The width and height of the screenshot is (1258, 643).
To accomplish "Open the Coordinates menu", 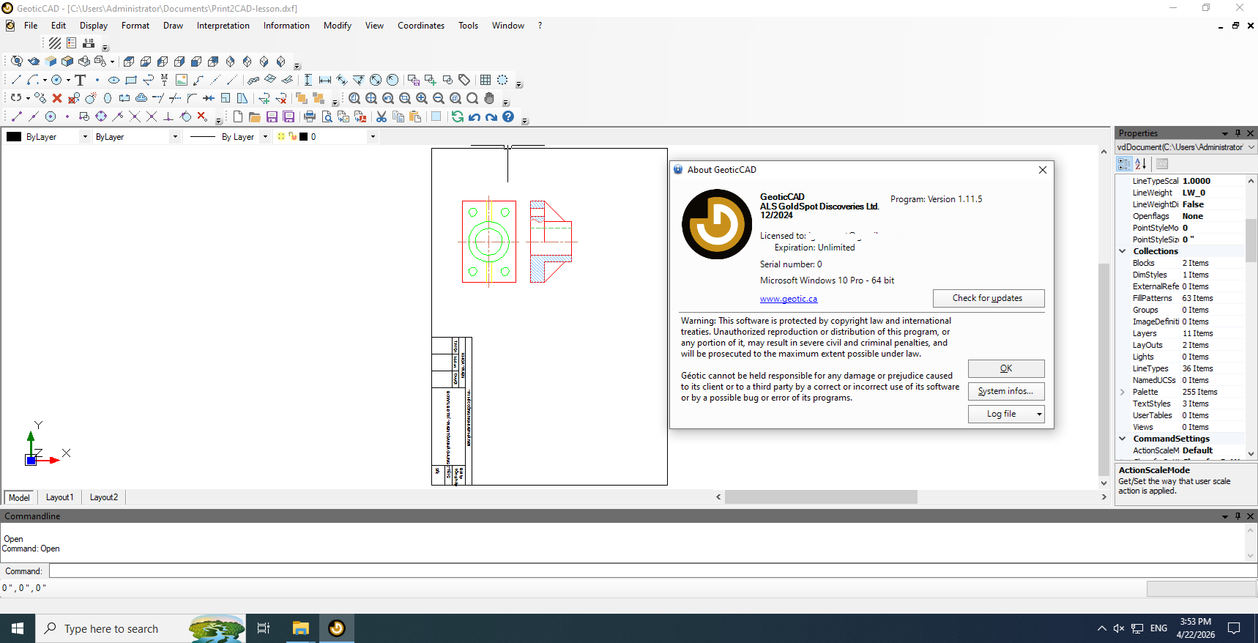I will [421, 26].
